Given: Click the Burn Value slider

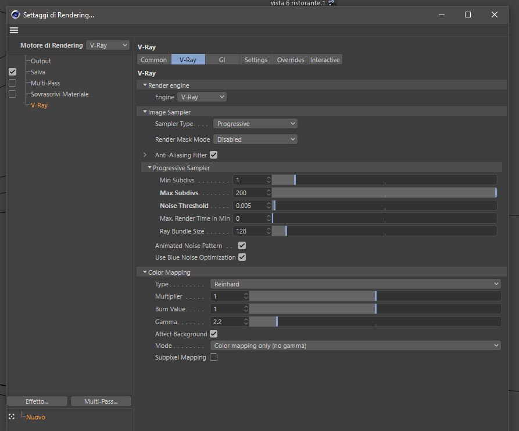Looking at the screenshot, I should click(x=375, y=309).
